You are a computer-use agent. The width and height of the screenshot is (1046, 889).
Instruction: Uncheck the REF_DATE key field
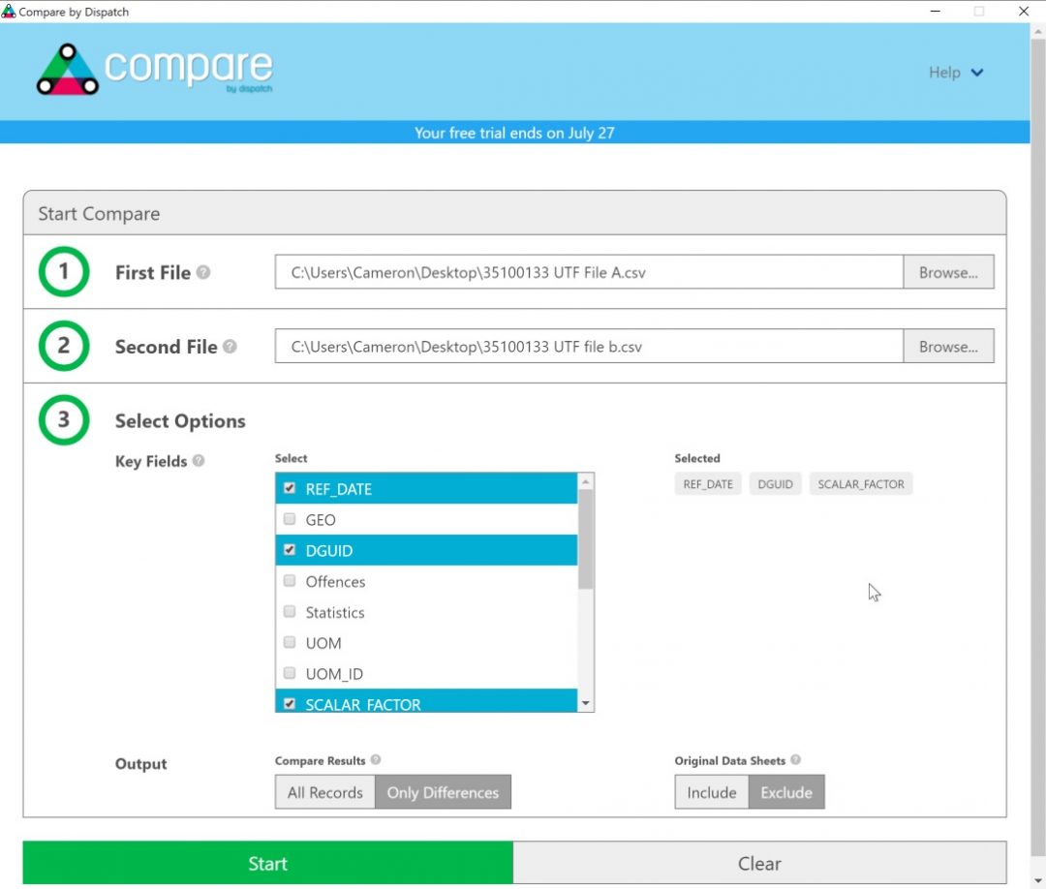click(289, 488)
